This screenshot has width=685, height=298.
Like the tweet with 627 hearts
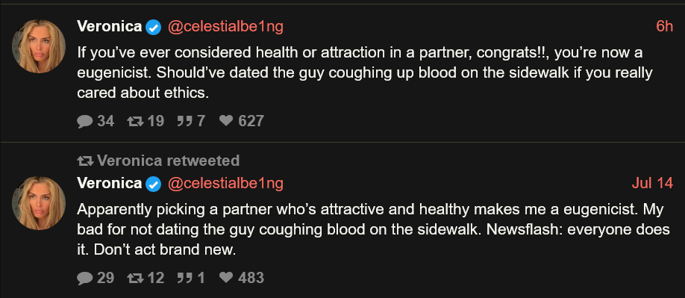tap(226, 121)
